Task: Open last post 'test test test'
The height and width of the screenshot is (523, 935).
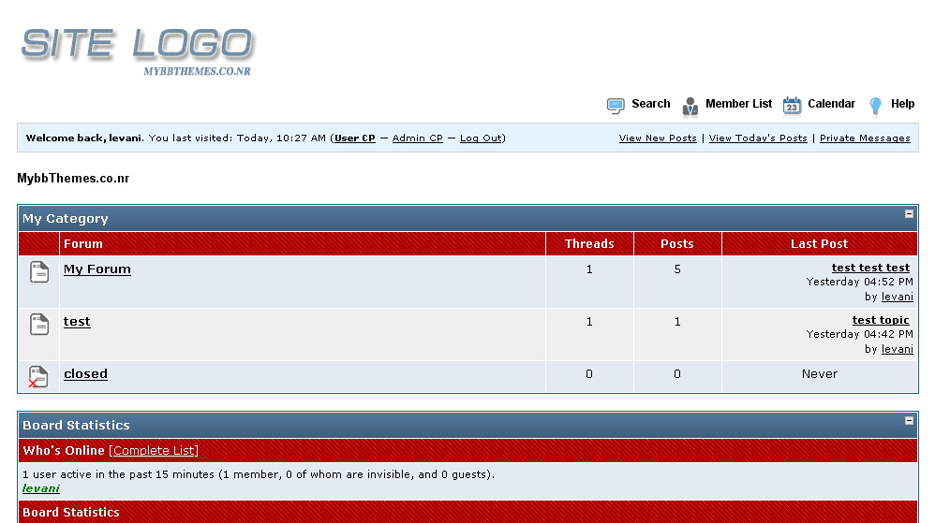Action: tap(870, 269)
